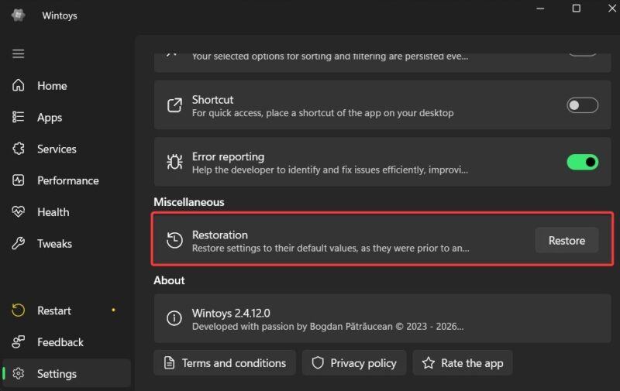
Task: Open the Services section
Action: point(67,149)
